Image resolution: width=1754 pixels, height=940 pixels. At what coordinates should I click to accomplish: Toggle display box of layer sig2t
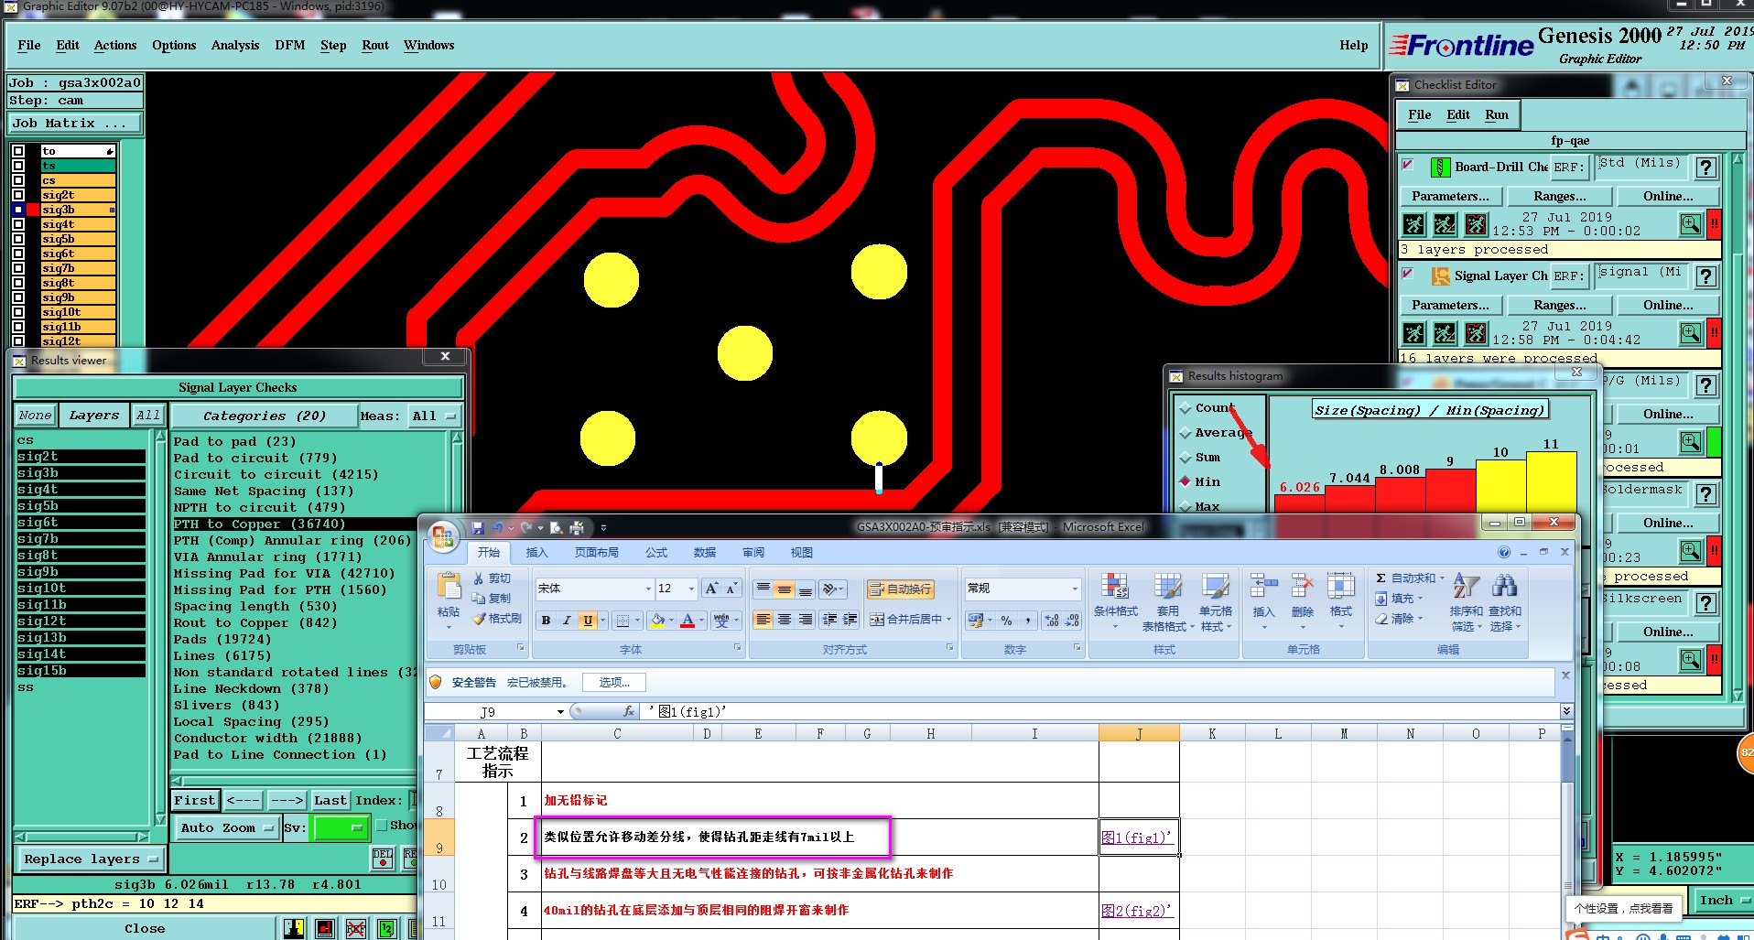point(18,195)
